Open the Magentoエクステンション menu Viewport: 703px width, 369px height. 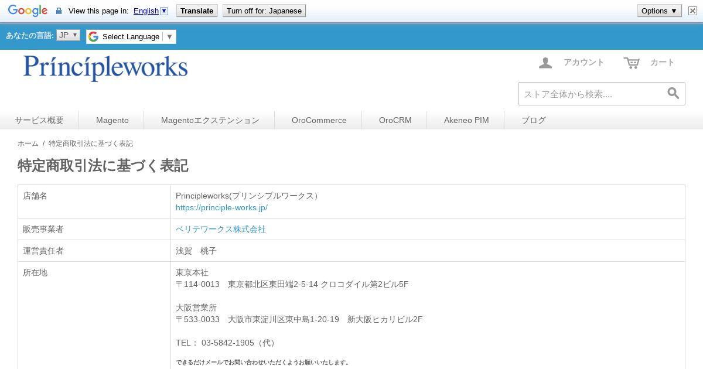(210, 120)
